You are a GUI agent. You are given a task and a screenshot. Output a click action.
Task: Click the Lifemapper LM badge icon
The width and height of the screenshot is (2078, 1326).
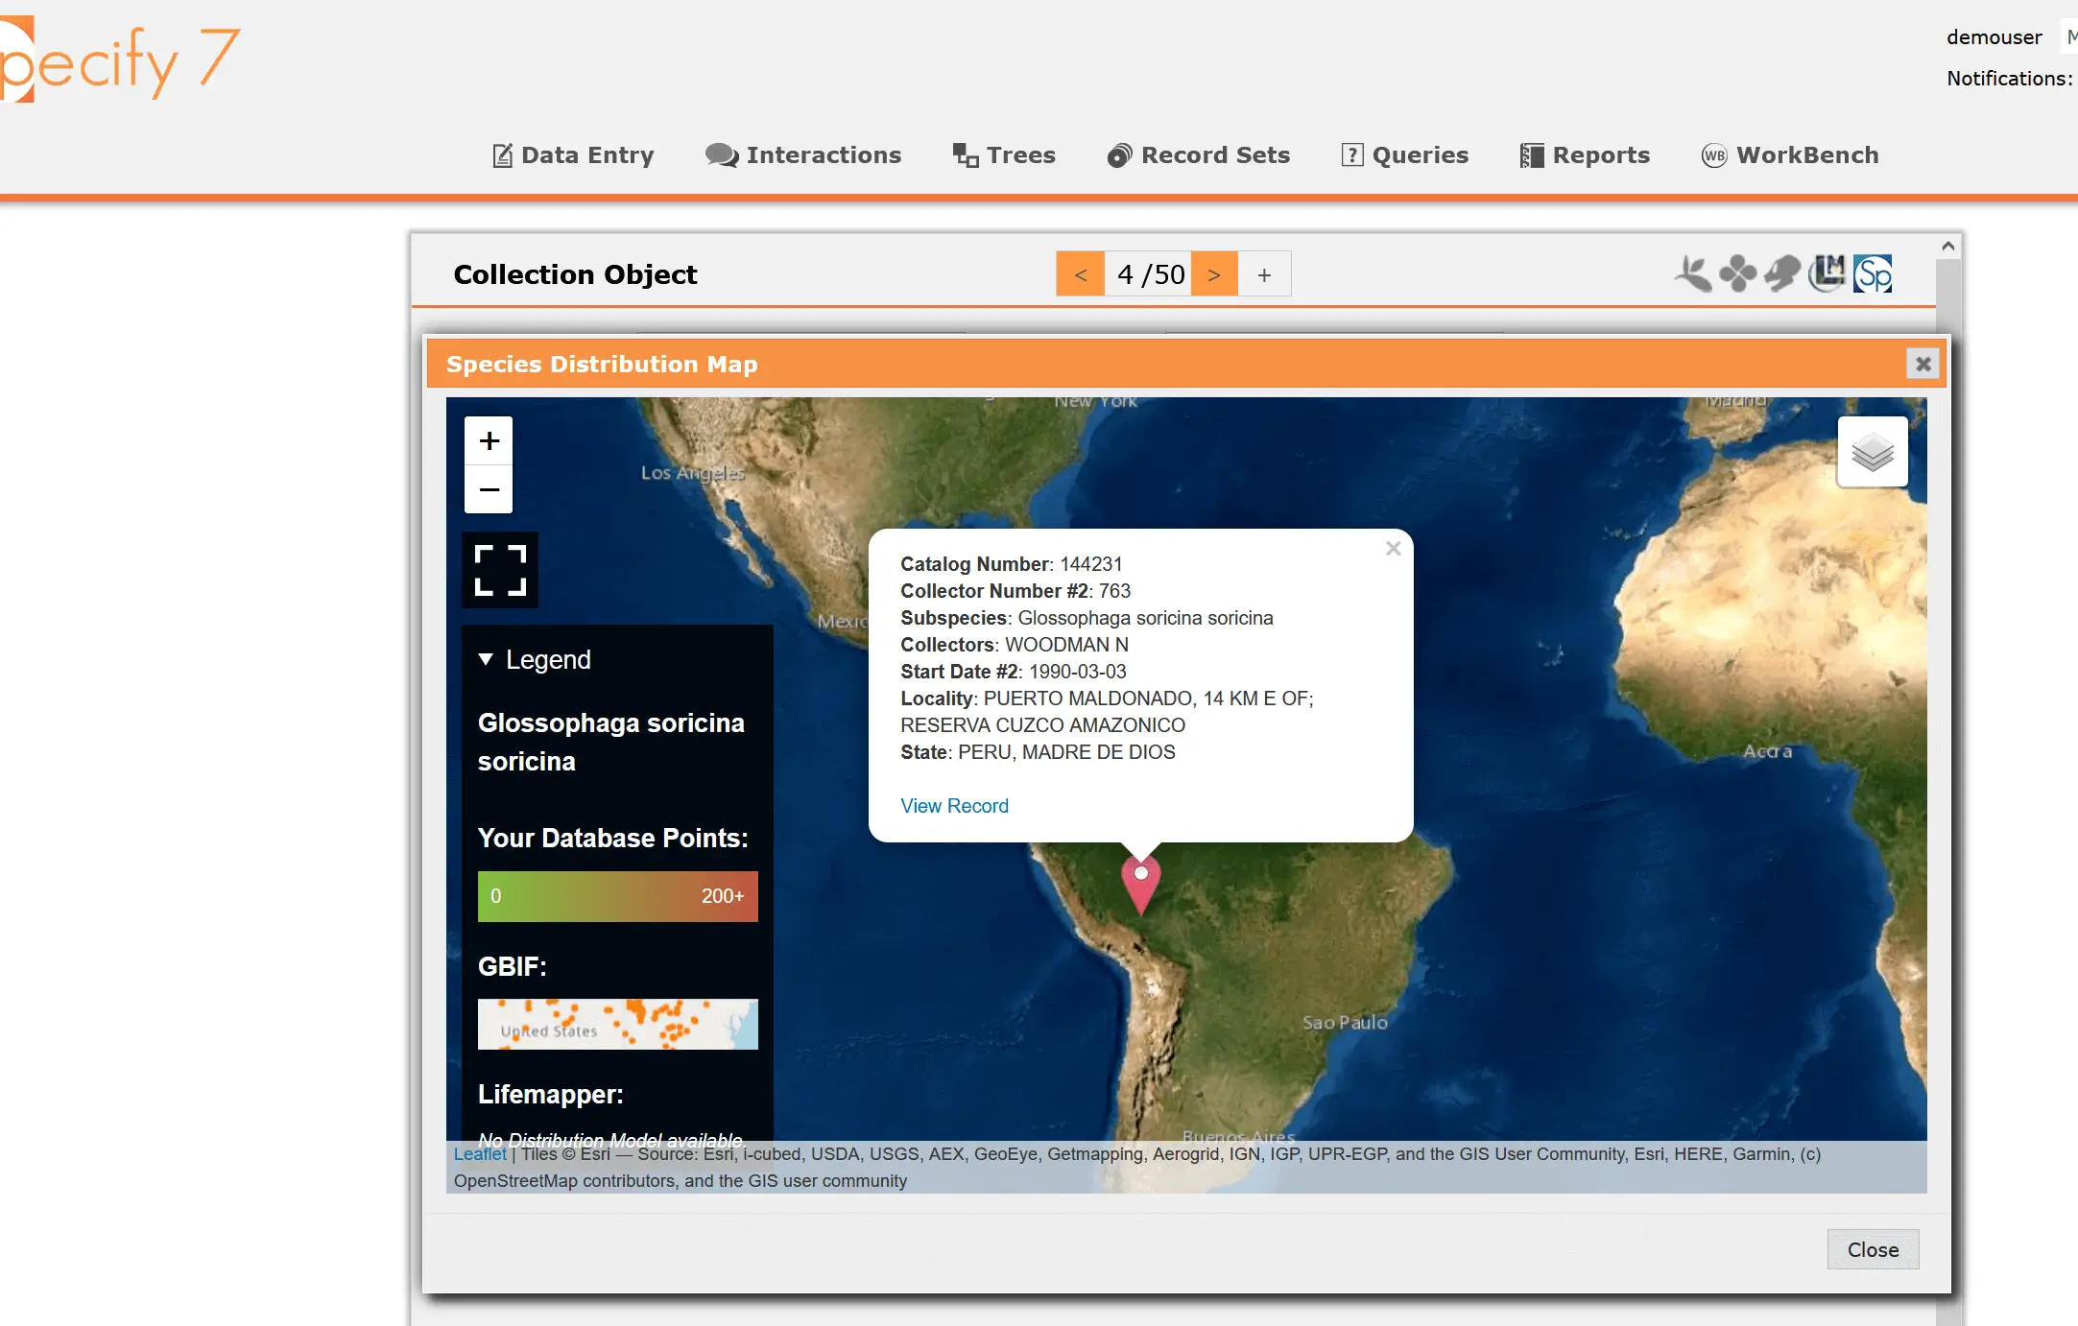click(x=1827, y=273)
